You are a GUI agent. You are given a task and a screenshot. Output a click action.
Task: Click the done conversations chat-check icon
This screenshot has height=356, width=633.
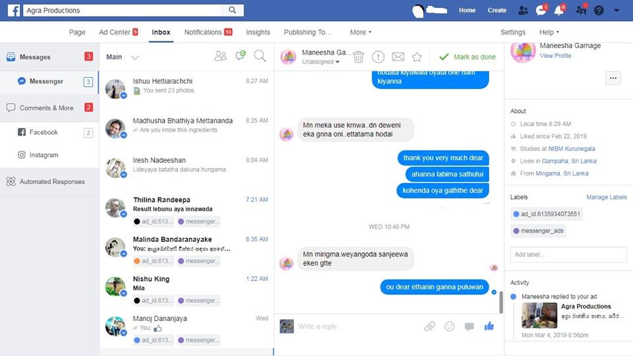coord(241,55)
